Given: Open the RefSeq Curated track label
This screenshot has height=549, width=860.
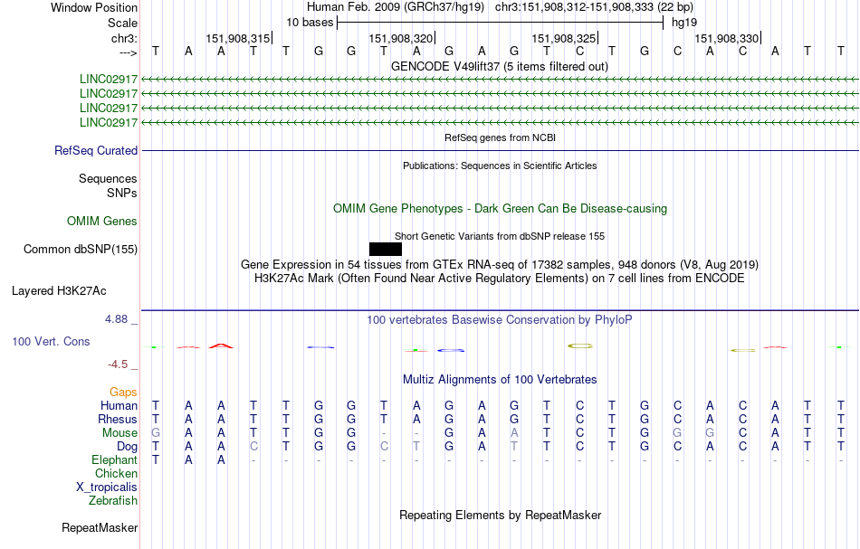Looking at the screenshot, I should click(x=96, y=151).
